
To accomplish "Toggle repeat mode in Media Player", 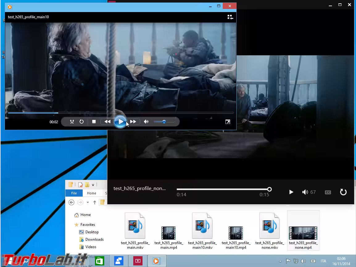I will [x=81, y=121].
